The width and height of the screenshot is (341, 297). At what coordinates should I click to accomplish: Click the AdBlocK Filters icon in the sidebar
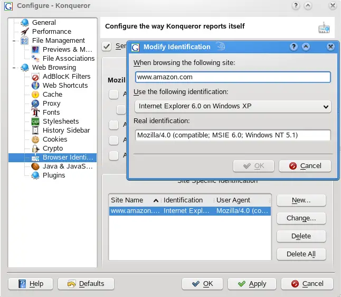click(x=35, y=77)
